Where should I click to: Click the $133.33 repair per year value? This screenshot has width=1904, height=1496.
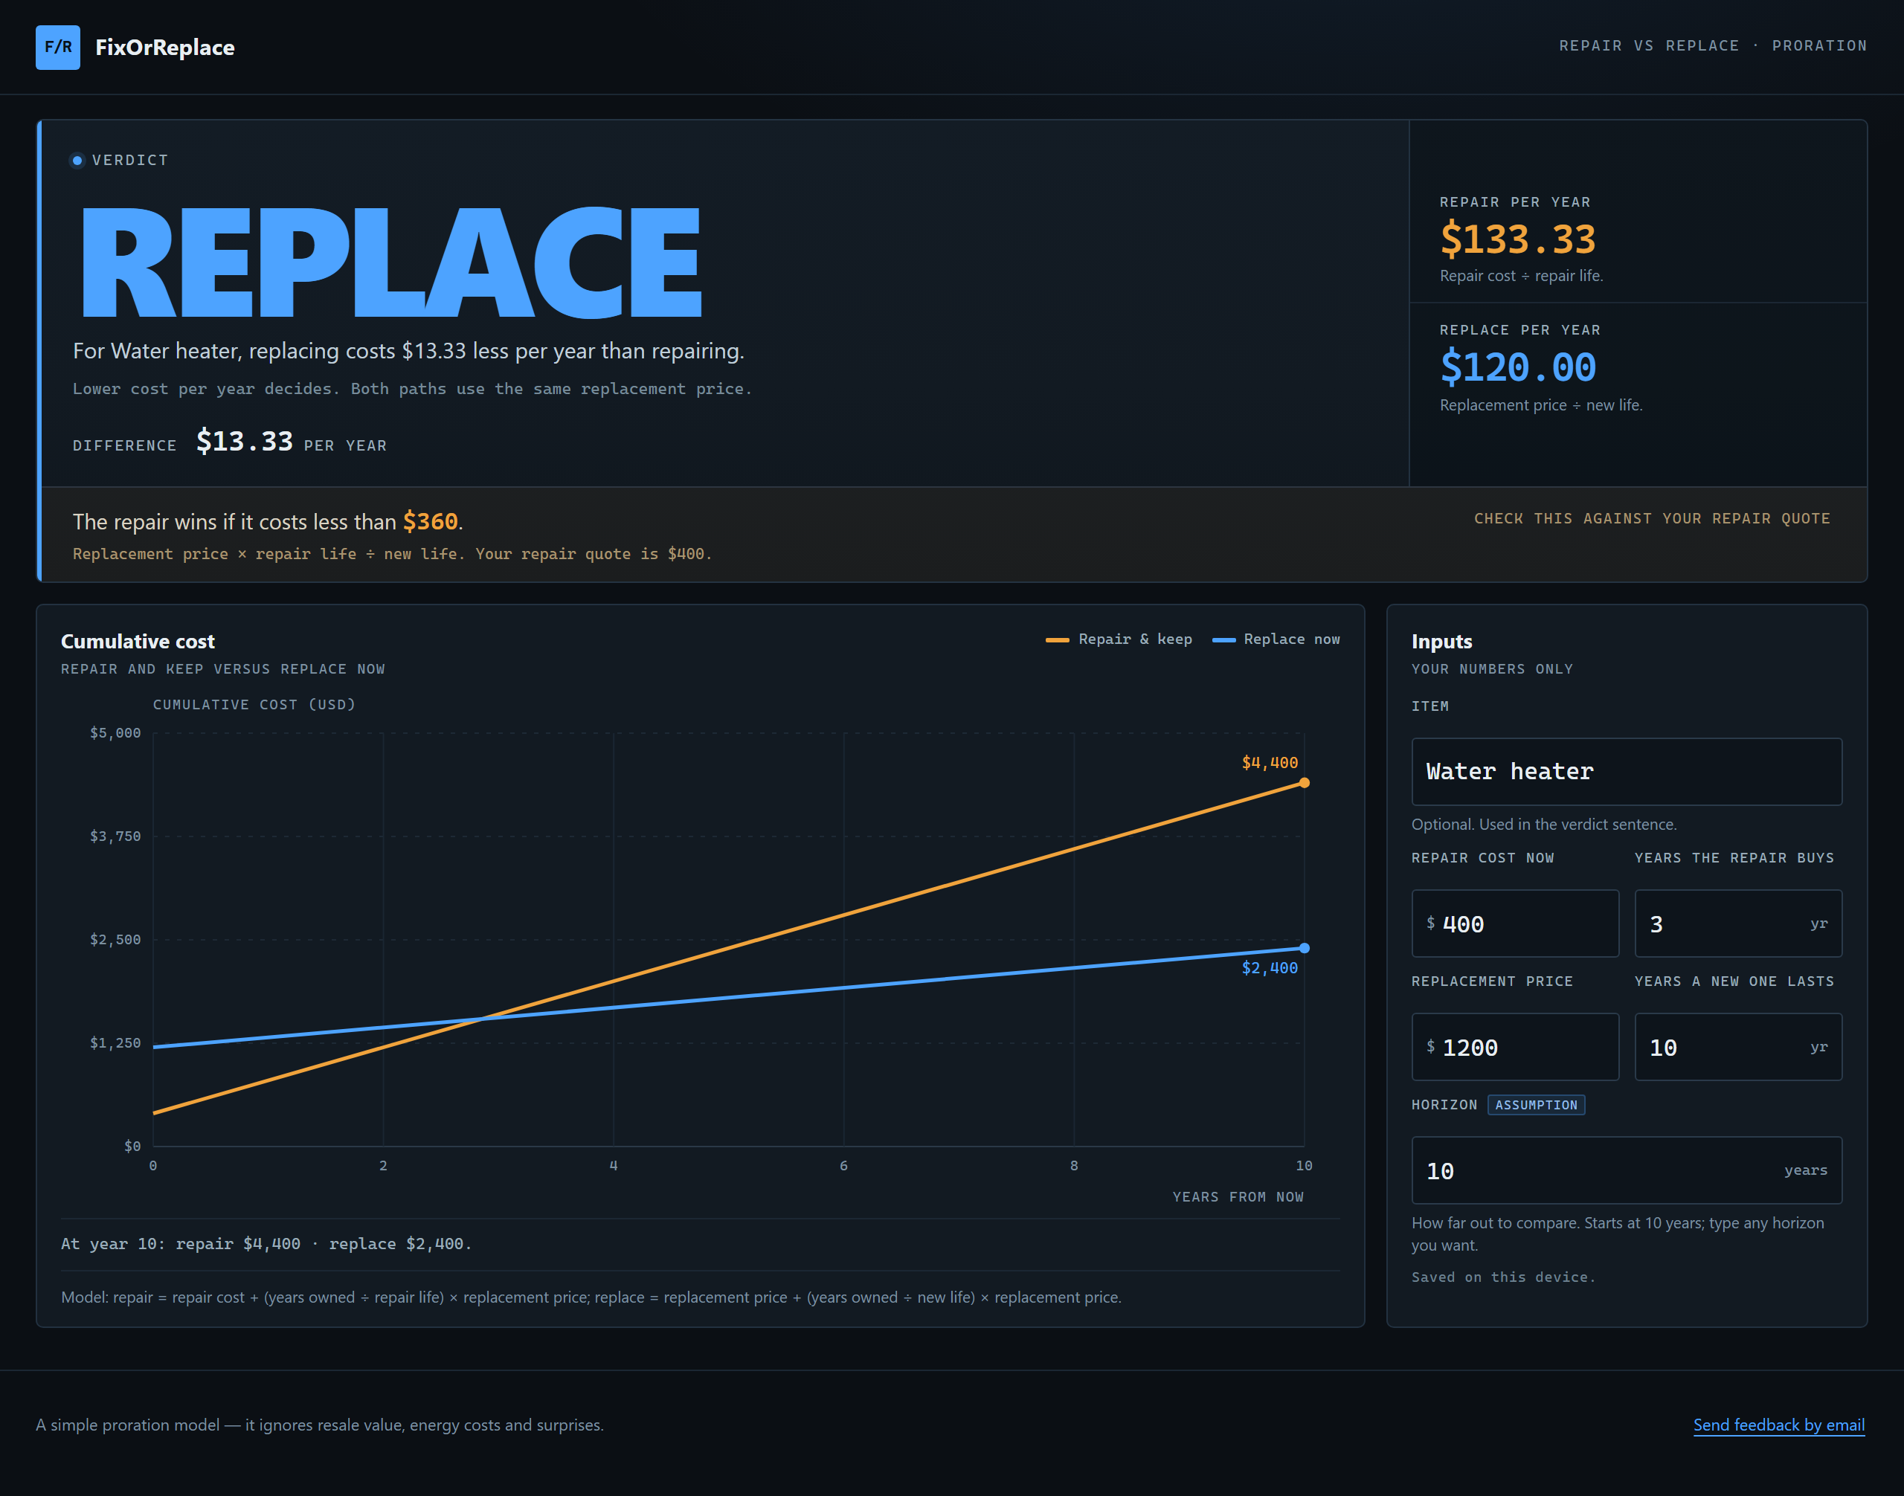(x=1517, y=239)
